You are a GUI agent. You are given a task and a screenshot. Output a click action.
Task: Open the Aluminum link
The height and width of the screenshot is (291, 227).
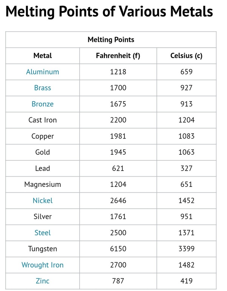[43, 72]
